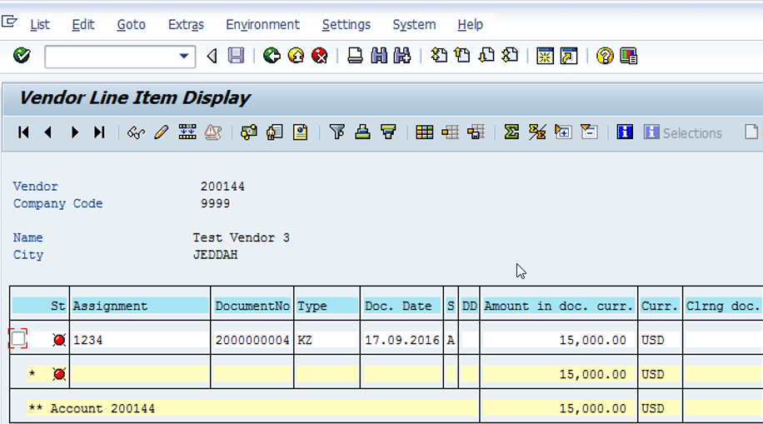Click the Doc. Date column header

(x=402, y=307)
